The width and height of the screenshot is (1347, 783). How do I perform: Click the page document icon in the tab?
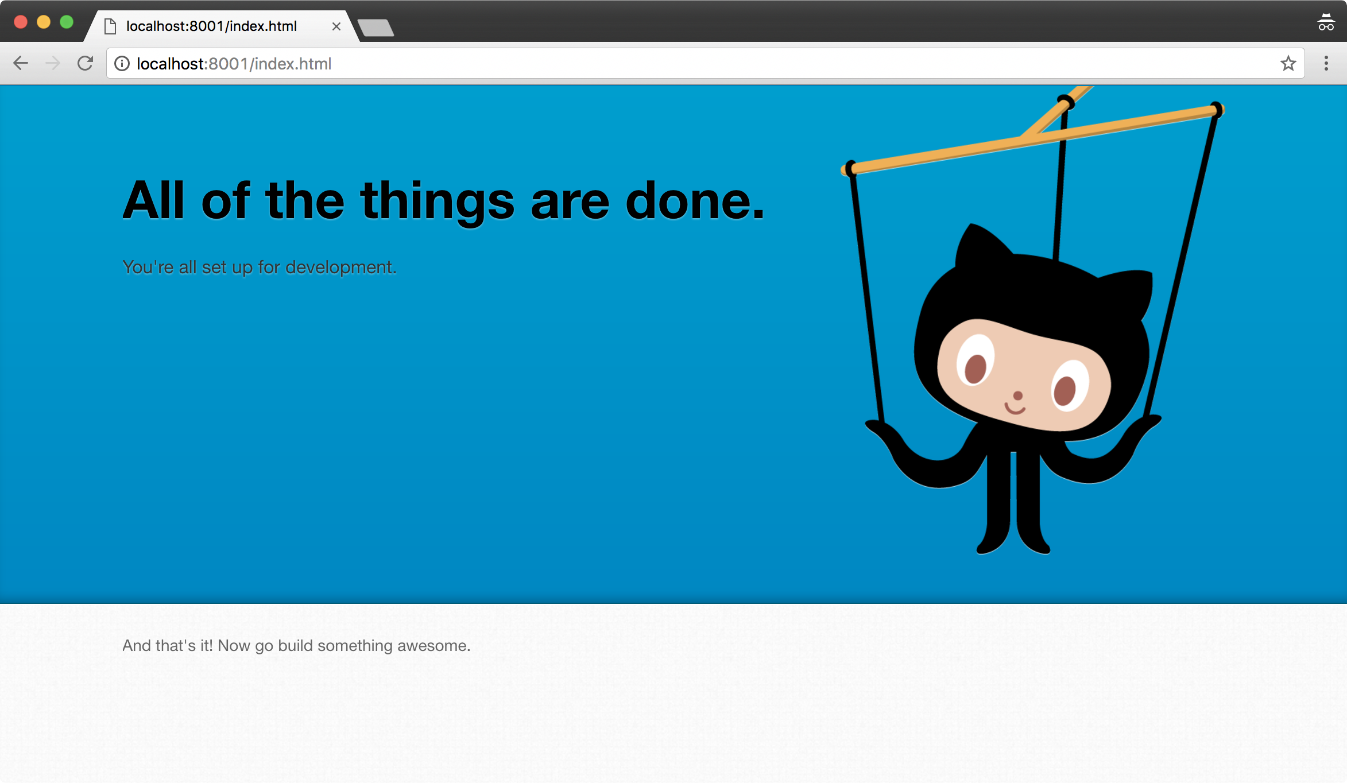coord(111,26)
